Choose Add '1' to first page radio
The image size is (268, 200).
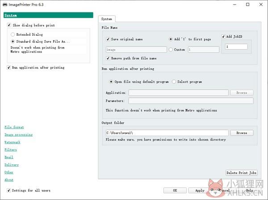pyautogui.click(x=171, y=39)
